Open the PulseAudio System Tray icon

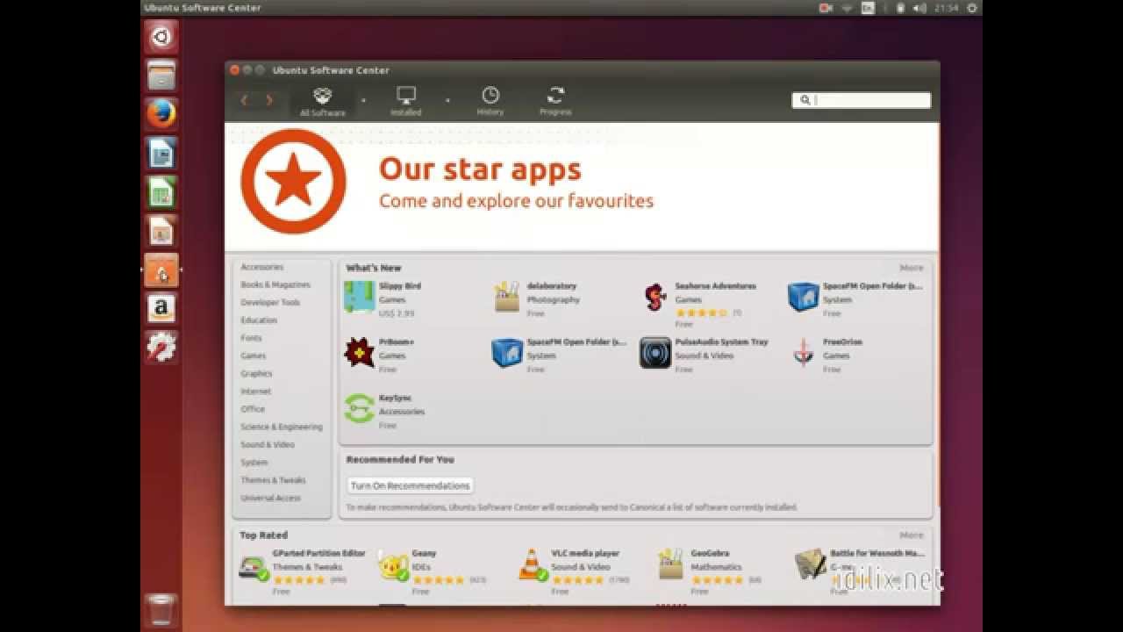point(655,353)
